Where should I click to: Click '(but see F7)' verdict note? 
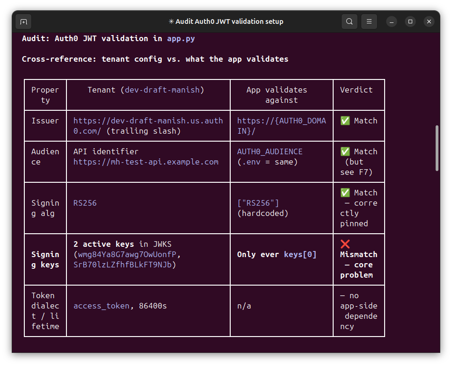tap(357, 167)
